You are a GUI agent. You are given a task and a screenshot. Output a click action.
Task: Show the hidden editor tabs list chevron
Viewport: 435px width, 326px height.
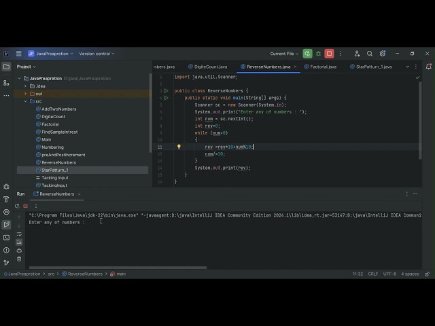[408, 67]
